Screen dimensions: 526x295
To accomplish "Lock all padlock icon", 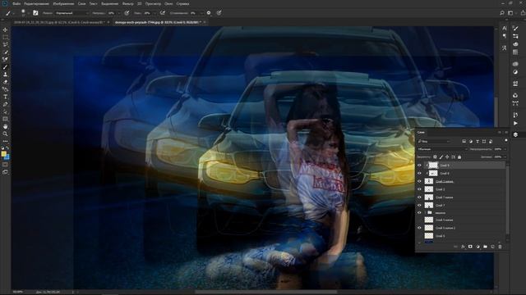I will (x=459, y=157).
